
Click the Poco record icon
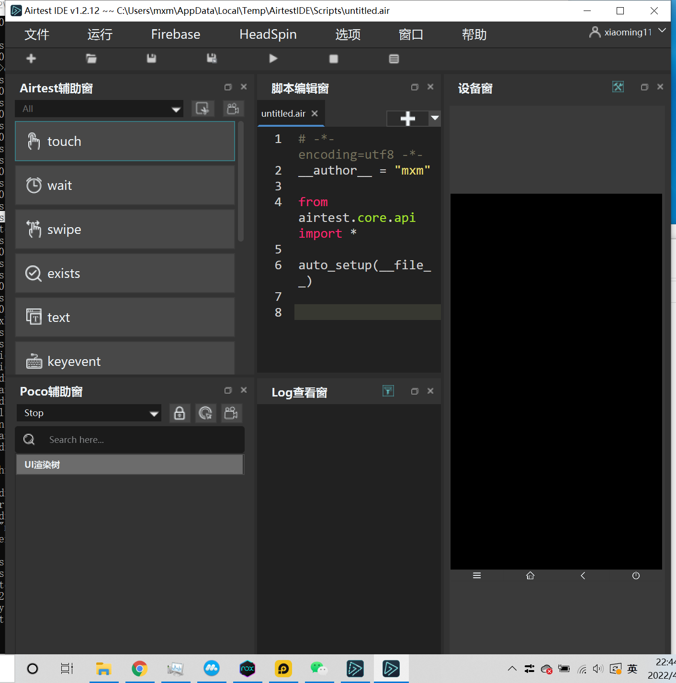(x=231, y=413)
